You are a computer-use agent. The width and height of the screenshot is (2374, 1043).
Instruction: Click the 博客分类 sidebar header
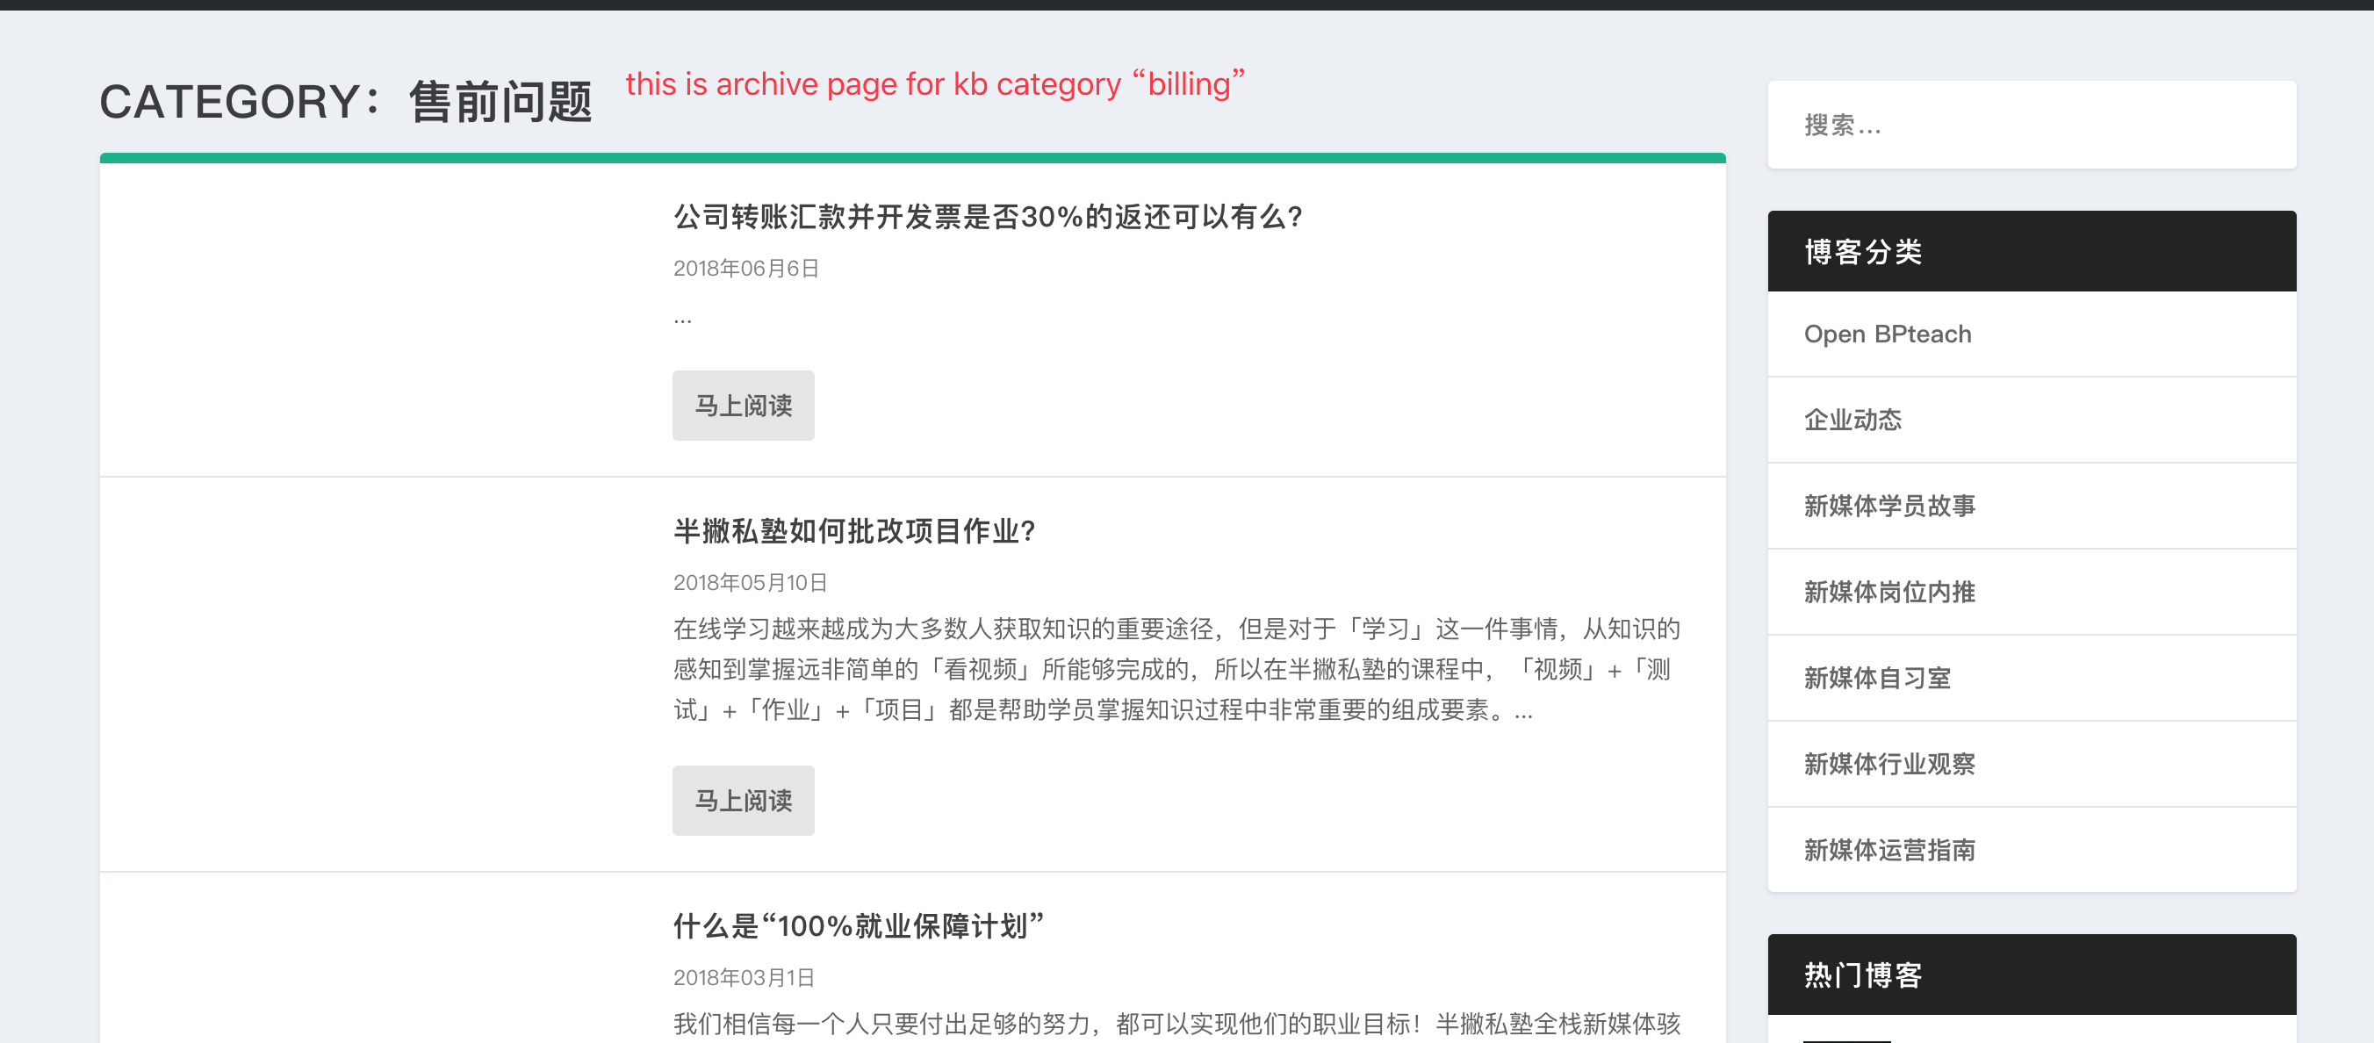[2032, 252]
